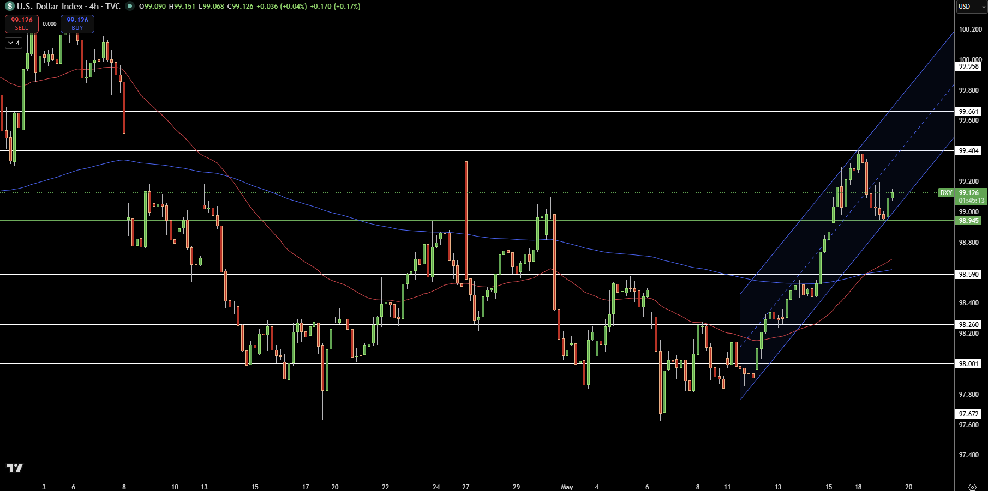This screenshot has height=491, width=988.
Task: Collapse the indicator legend showing 4
Action: (14, 43)
